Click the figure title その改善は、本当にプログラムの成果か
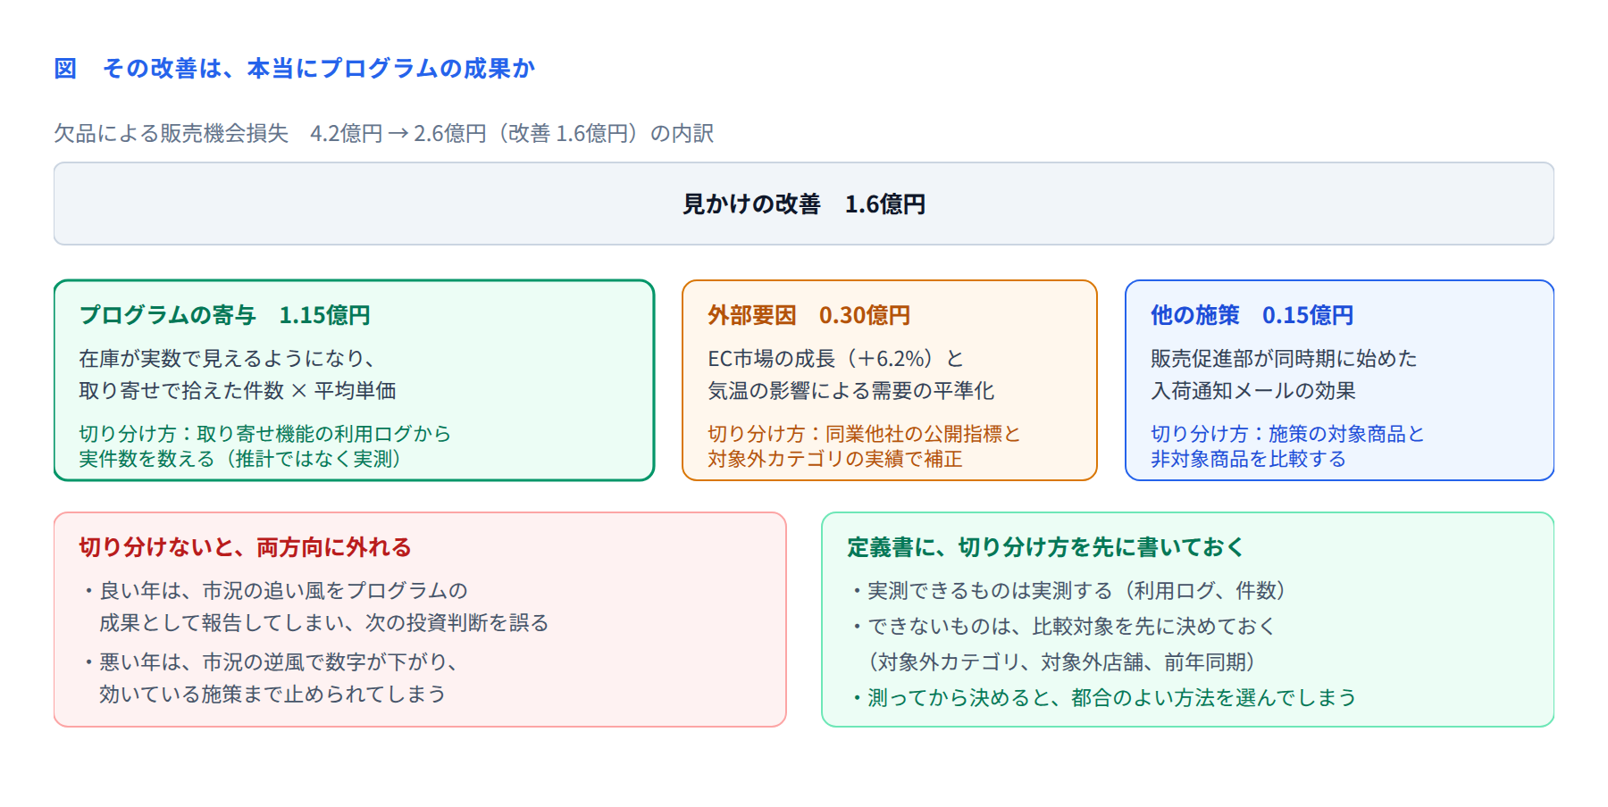 tap(319, 69)
